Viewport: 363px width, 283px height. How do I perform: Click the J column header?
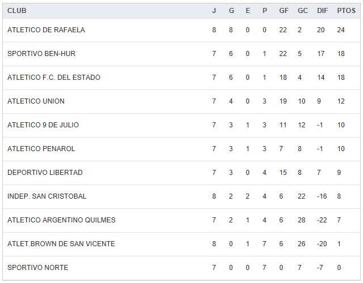pos(214,11)
